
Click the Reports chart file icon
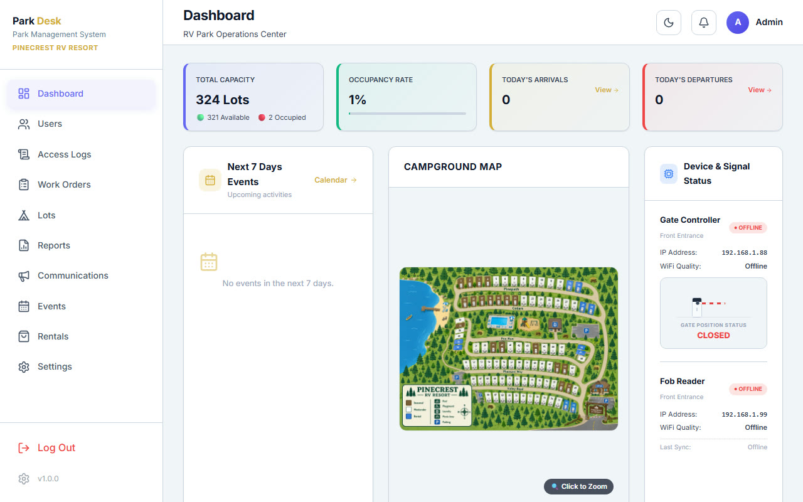[x=24, y=245]
